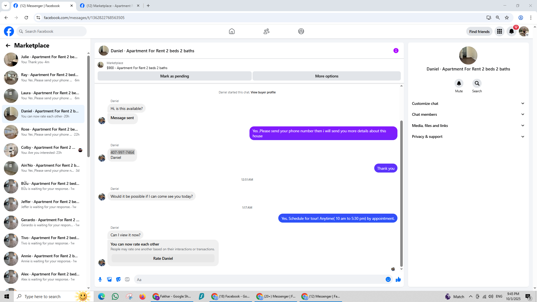The image size is (537, 302).
Task: Open the Windows Start menu
Action: tap(7, 296)
